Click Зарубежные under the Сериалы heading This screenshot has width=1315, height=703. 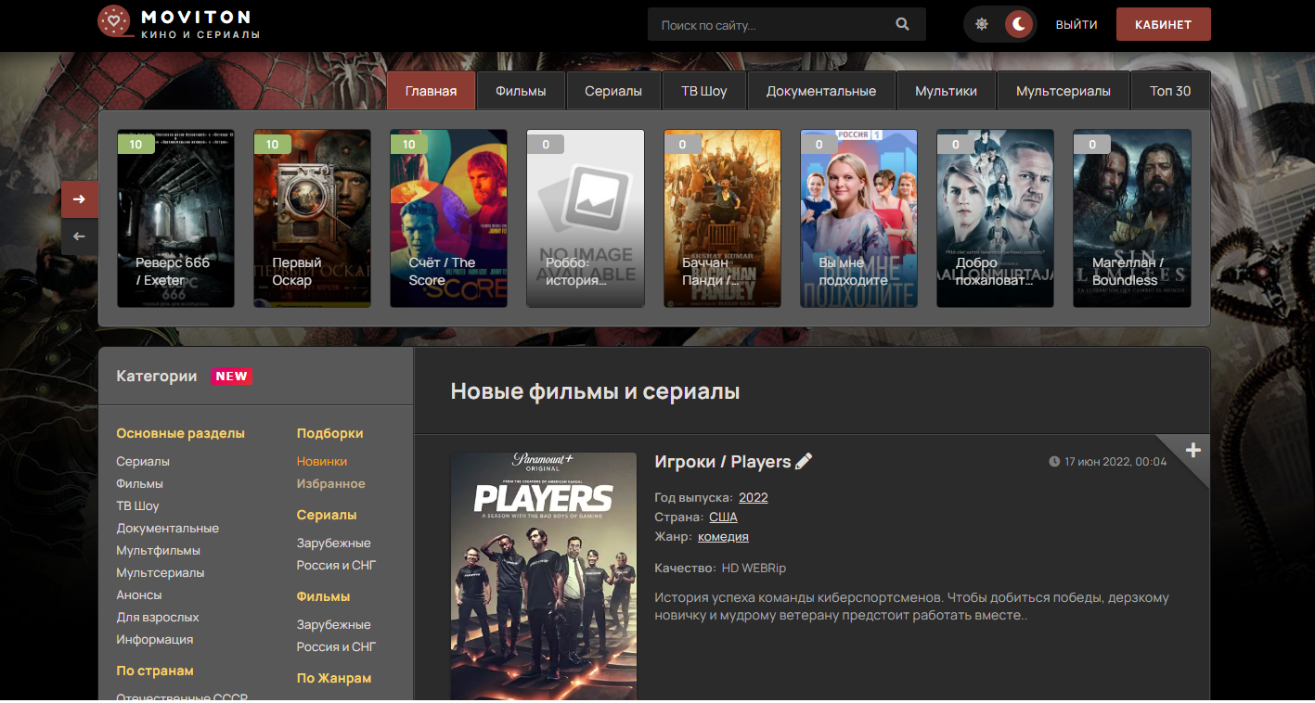(x=334, y=543)
